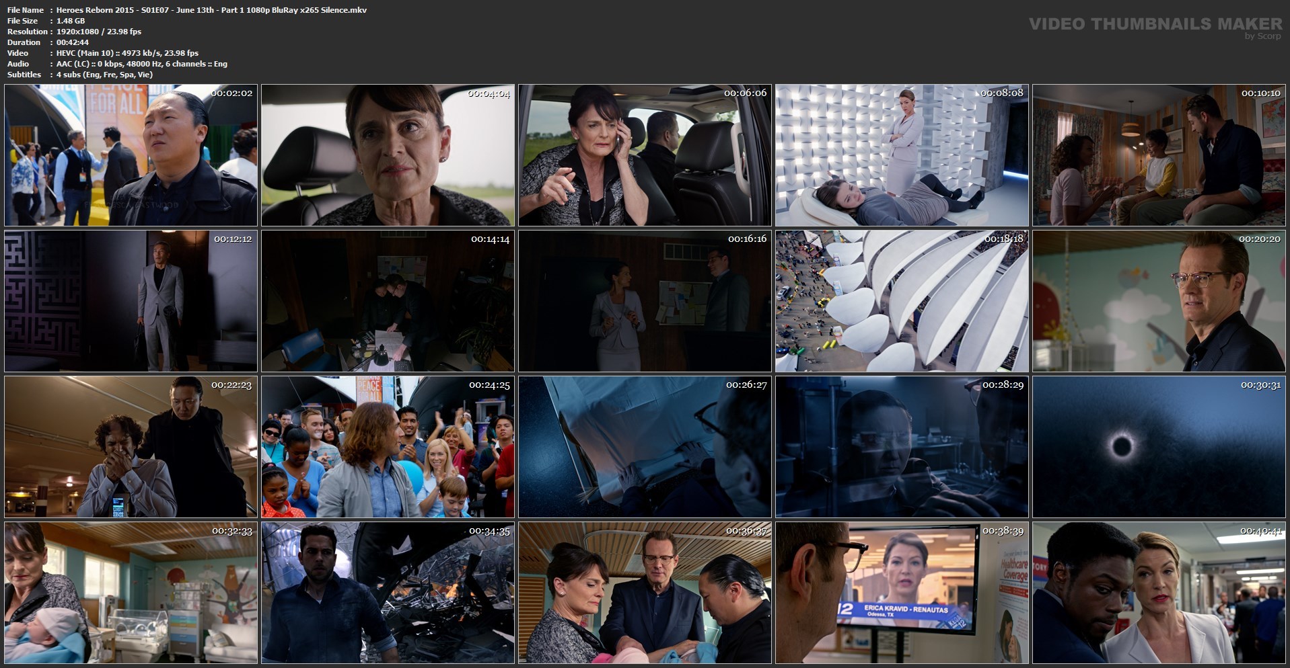This screenshot has width=1290, height=668.
Task: Open the eclipse frame at 00:30:31
Action: click(1159, 447)
